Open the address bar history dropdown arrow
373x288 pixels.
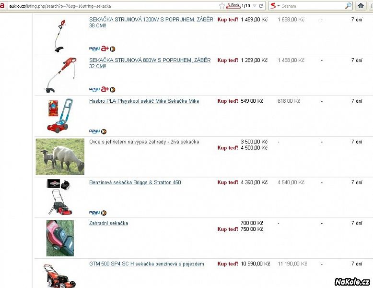[254, 6]
